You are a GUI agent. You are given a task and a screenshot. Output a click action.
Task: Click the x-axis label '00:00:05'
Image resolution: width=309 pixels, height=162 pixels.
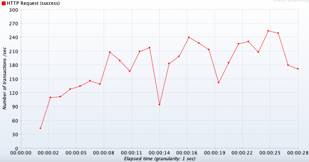76,153
